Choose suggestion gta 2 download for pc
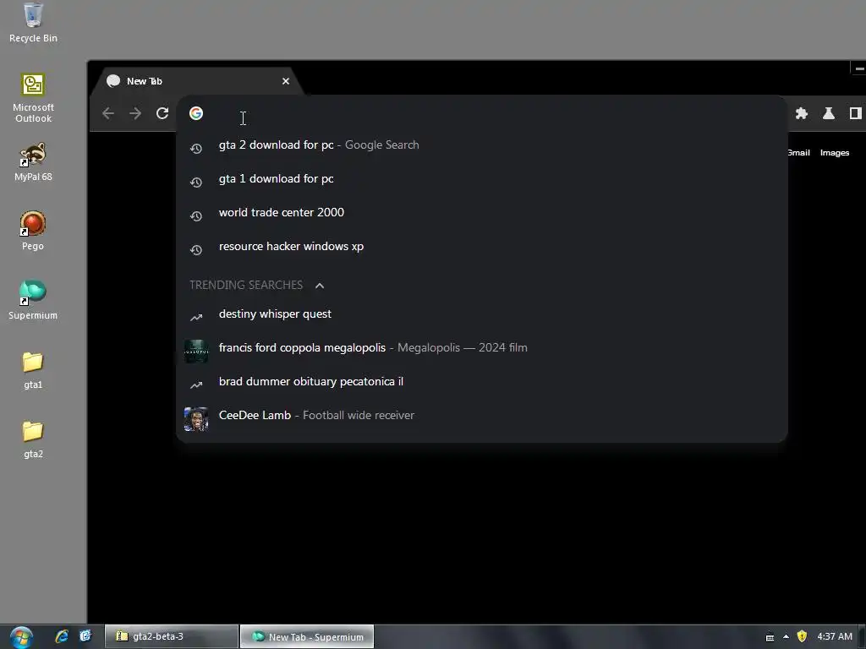 coord(481,145)
